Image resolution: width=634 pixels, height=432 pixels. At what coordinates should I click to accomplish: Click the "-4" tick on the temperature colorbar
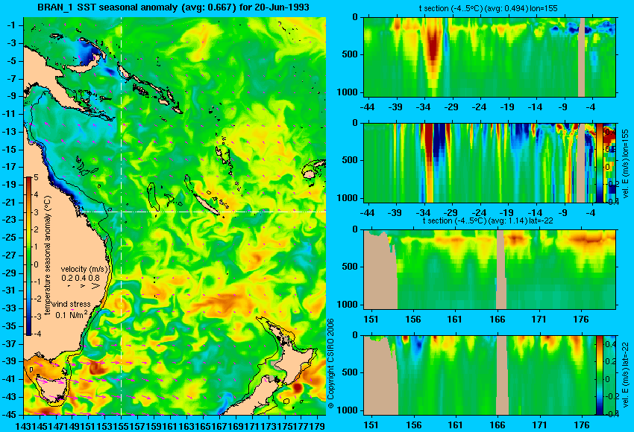point(37,334)
